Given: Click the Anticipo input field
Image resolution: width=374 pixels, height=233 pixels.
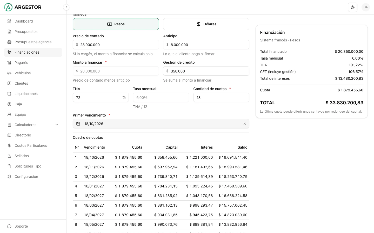Looking at the screenshot, I should pyautogui.click(x=206, y=45).
